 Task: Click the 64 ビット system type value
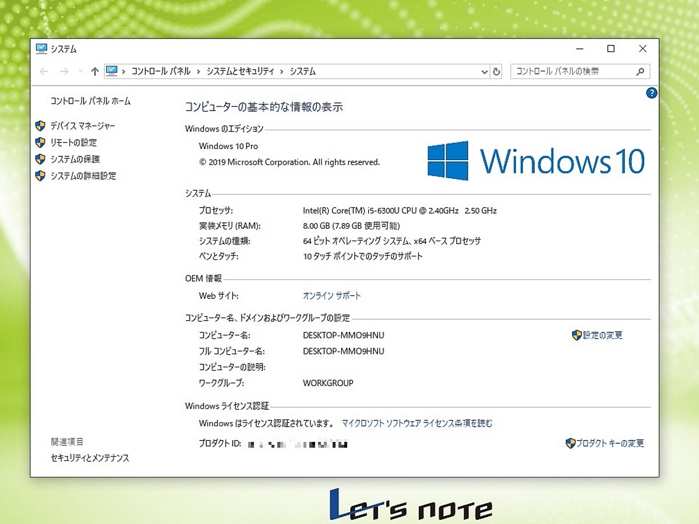[x=392, y=241]
